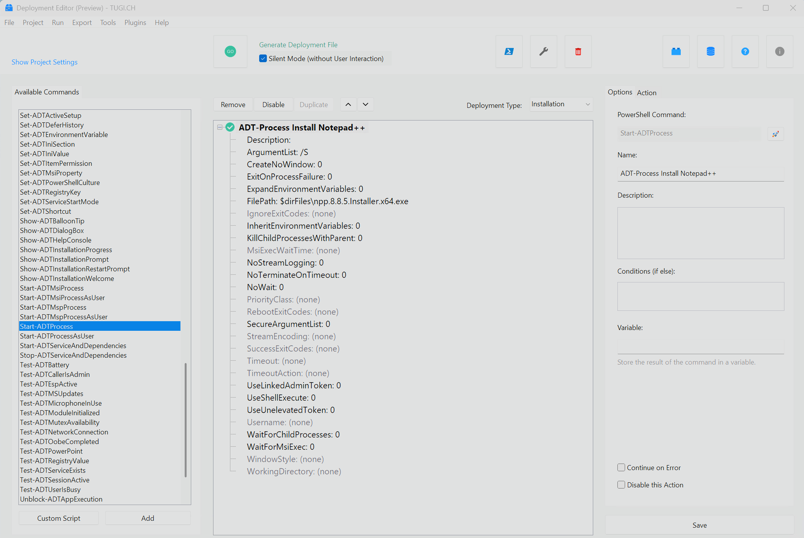The height and width of the screenshot is (538, 804).
Task: Select the UseShellExecute: 0 row
Action: click(281, 398)
